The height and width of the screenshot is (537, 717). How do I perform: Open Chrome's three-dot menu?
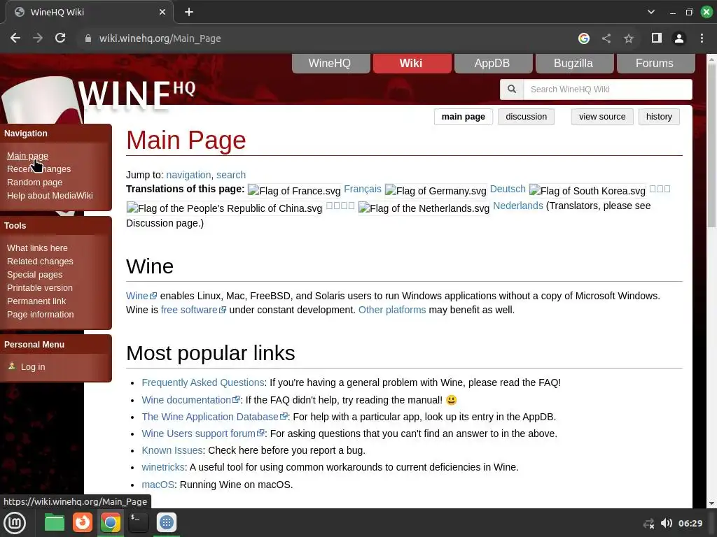pos(702,38)
